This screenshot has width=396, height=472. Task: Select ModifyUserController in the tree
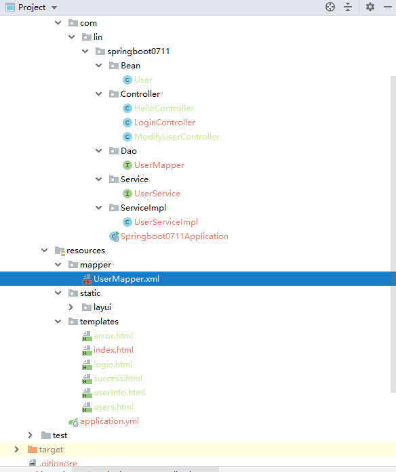[177, 137]
